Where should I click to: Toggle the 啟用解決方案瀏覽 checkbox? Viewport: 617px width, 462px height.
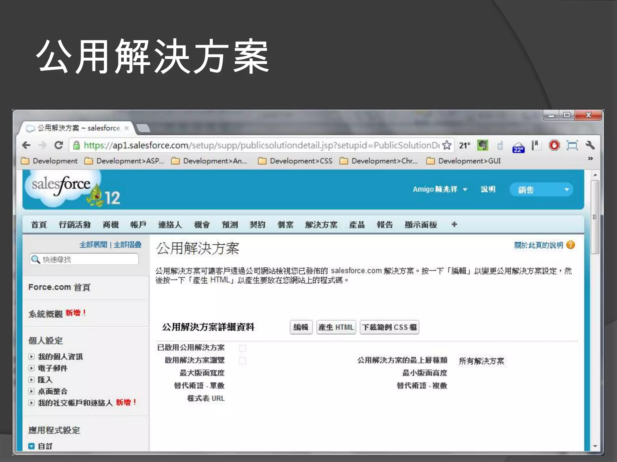242,361
